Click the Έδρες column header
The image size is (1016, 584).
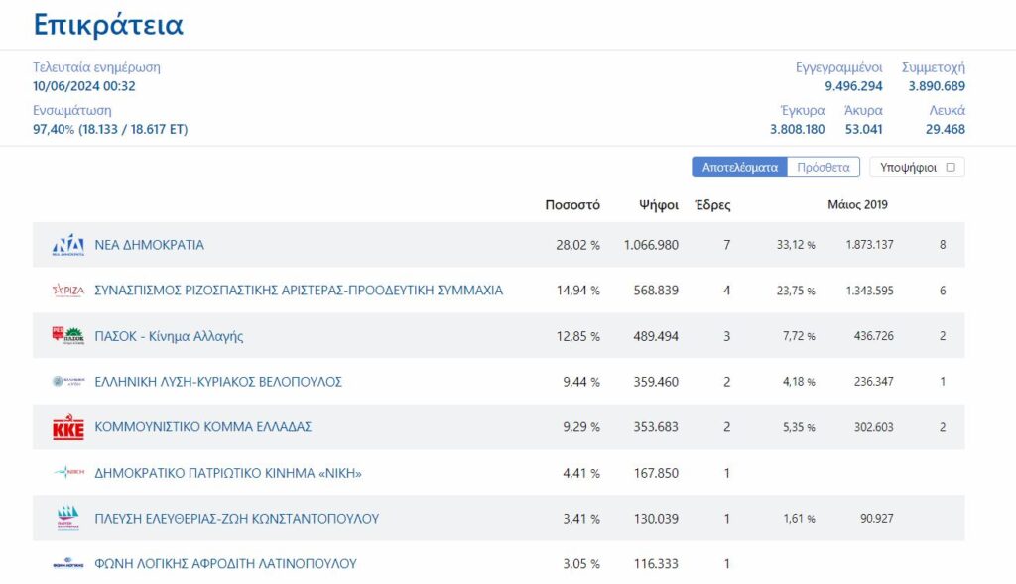tap(712, 204)
